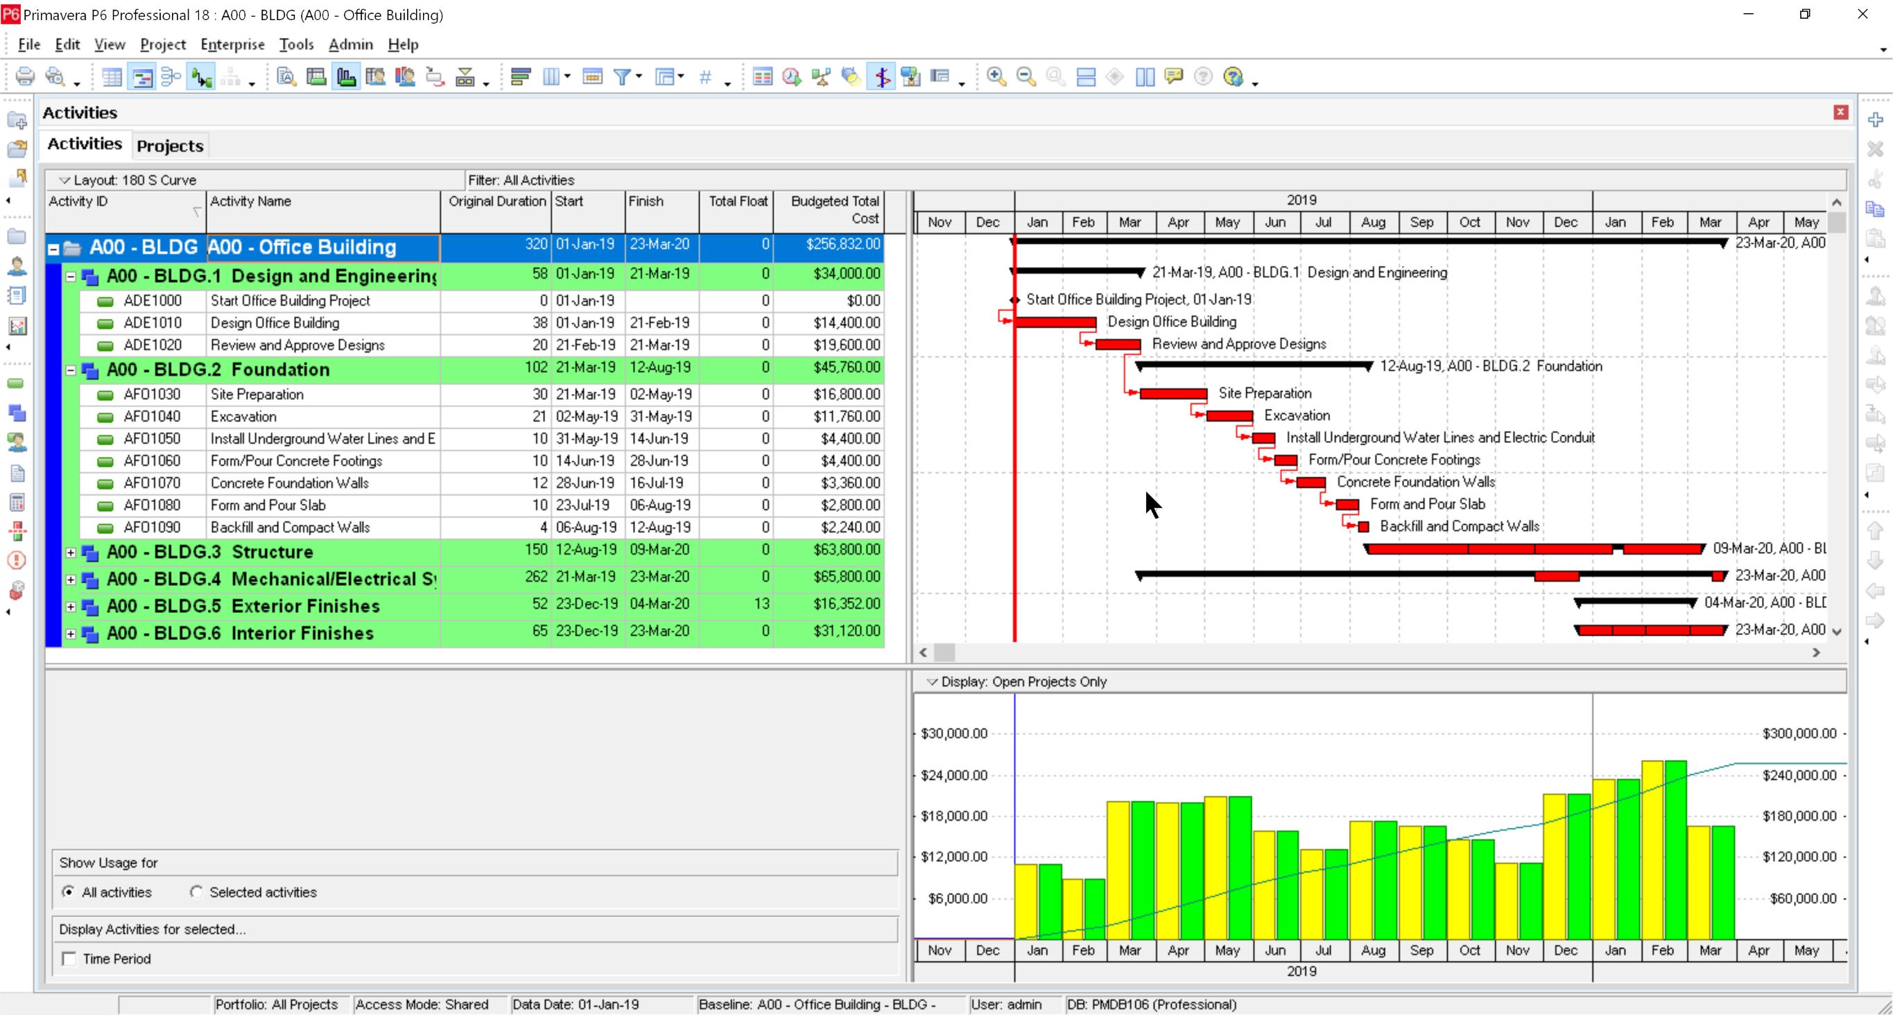Close the Activities window
Image resolution: width=1893 pixels, height=1015 pixels.
pyautogui.click(x=1842, y=112)
